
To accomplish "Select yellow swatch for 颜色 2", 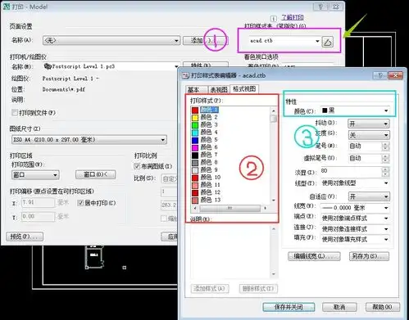I will (195, 118).
